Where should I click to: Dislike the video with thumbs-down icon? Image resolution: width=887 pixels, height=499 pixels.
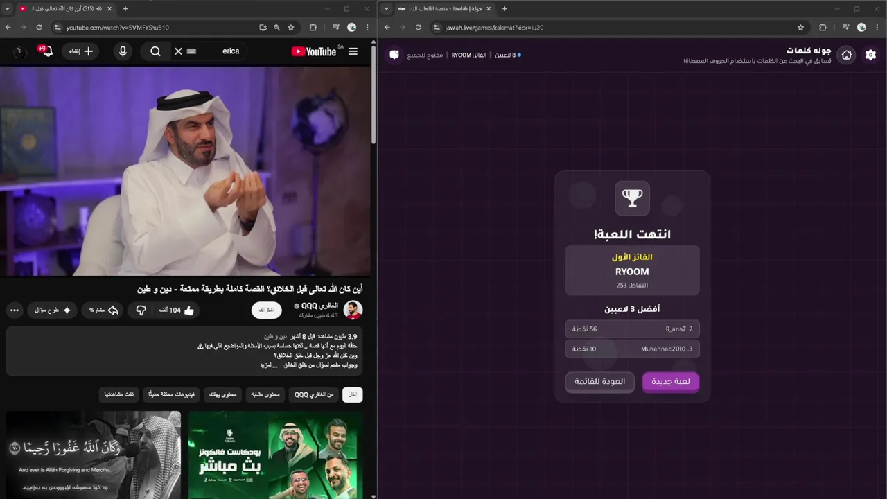click(x=141, y=310)
